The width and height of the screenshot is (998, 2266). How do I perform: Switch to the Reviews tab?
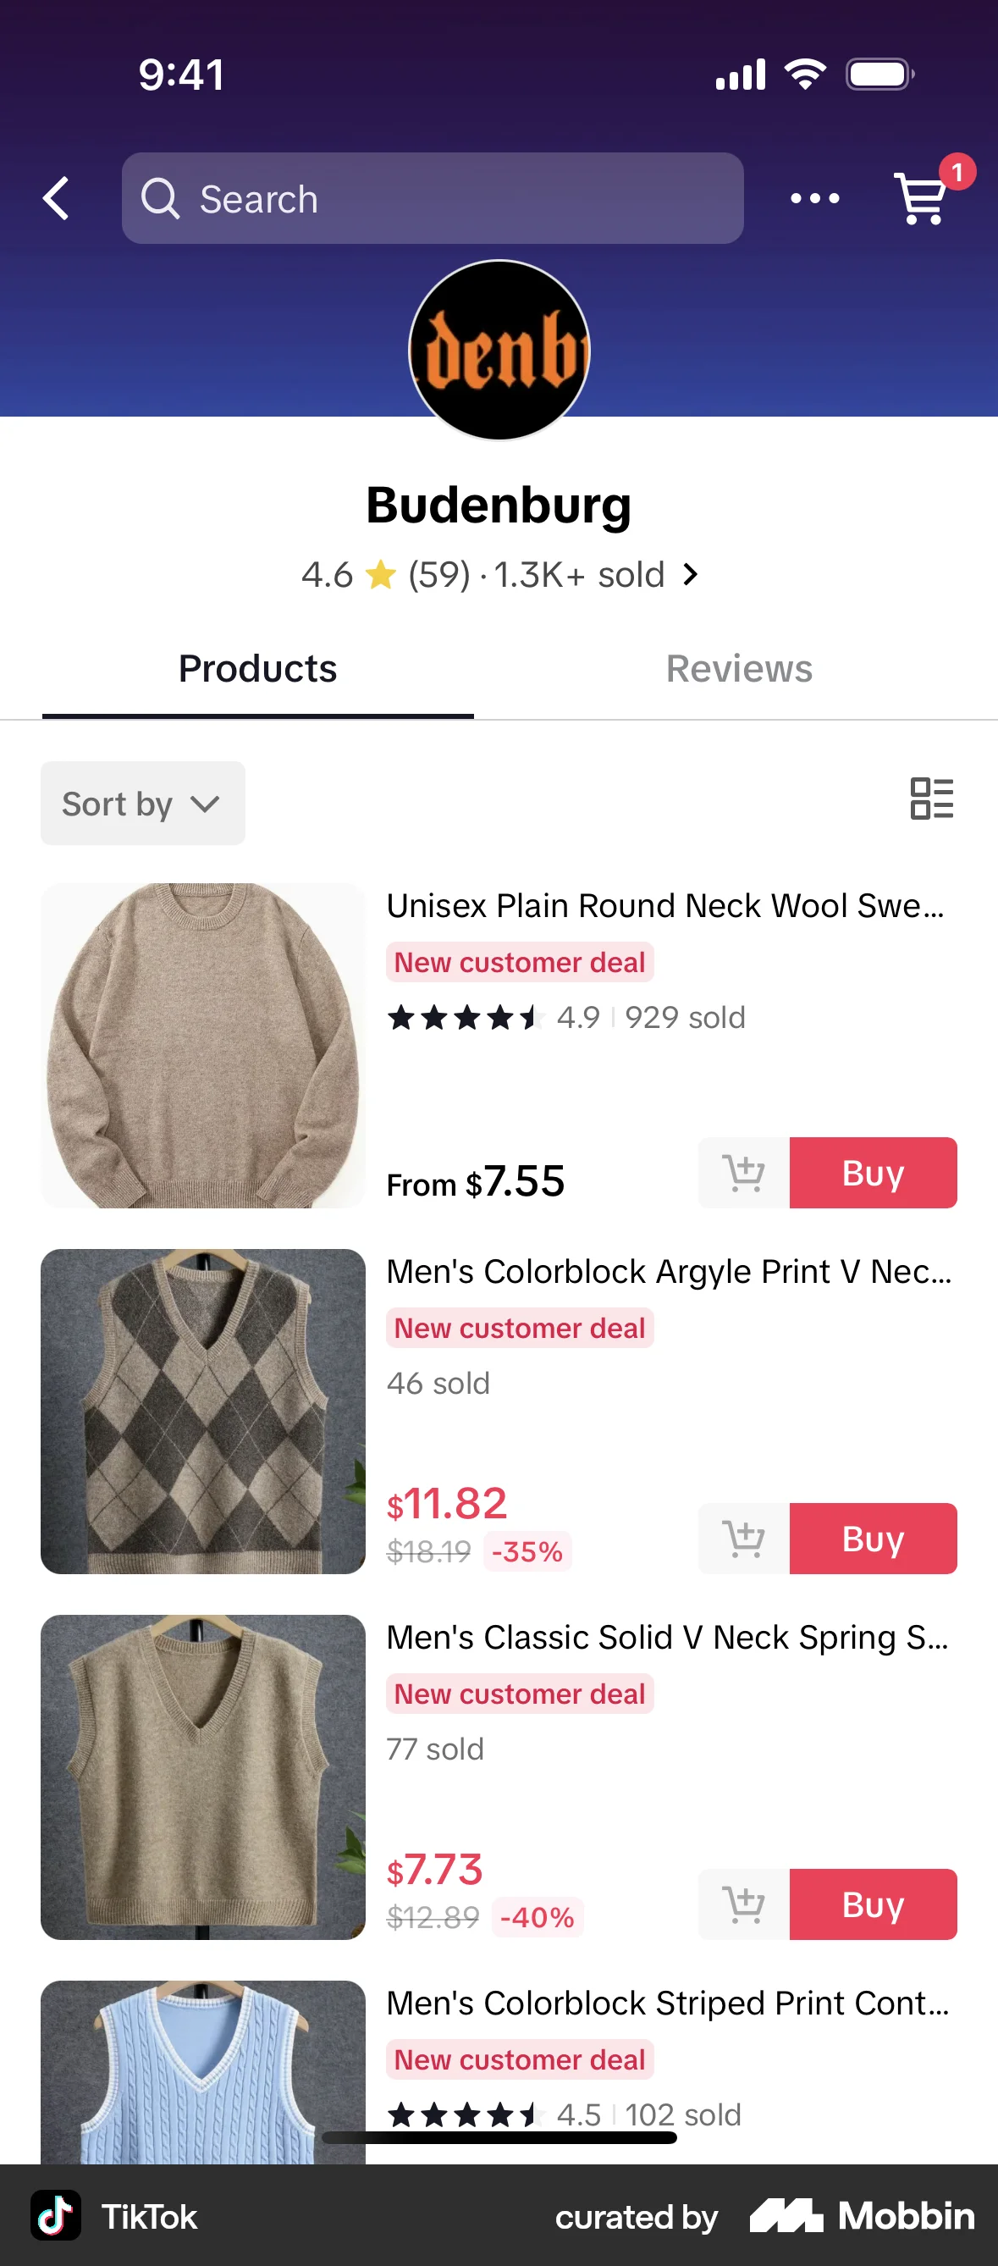(x=739, y=670)
